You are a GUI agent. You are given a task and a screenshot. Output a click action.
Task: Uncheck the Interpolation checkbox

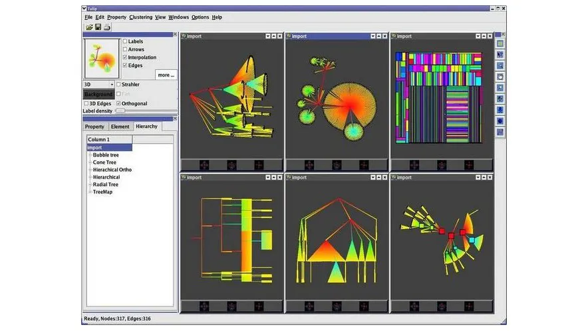coord(125,57)
